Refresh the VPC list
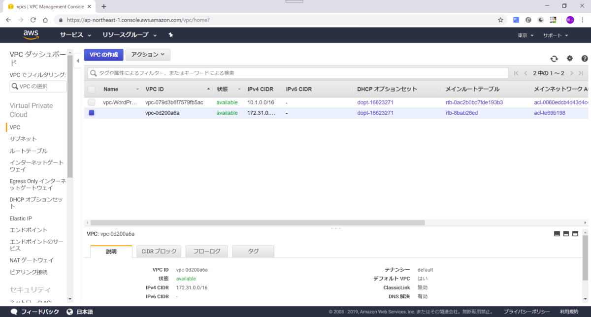 click(554, 58)
